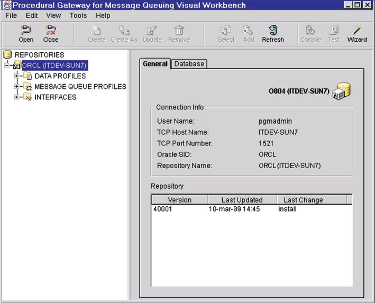Viewport: 375px width, 303px height.
Task: Expand the DATA PROFILES tree node
Action: (x=17, y=76)
